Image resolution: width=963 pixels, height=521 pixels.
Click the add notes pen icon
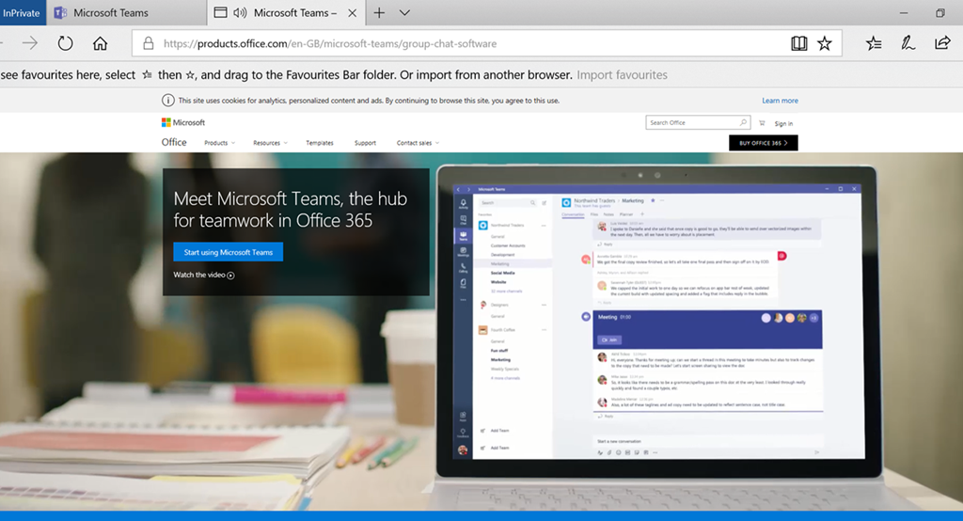click(908, 43)
